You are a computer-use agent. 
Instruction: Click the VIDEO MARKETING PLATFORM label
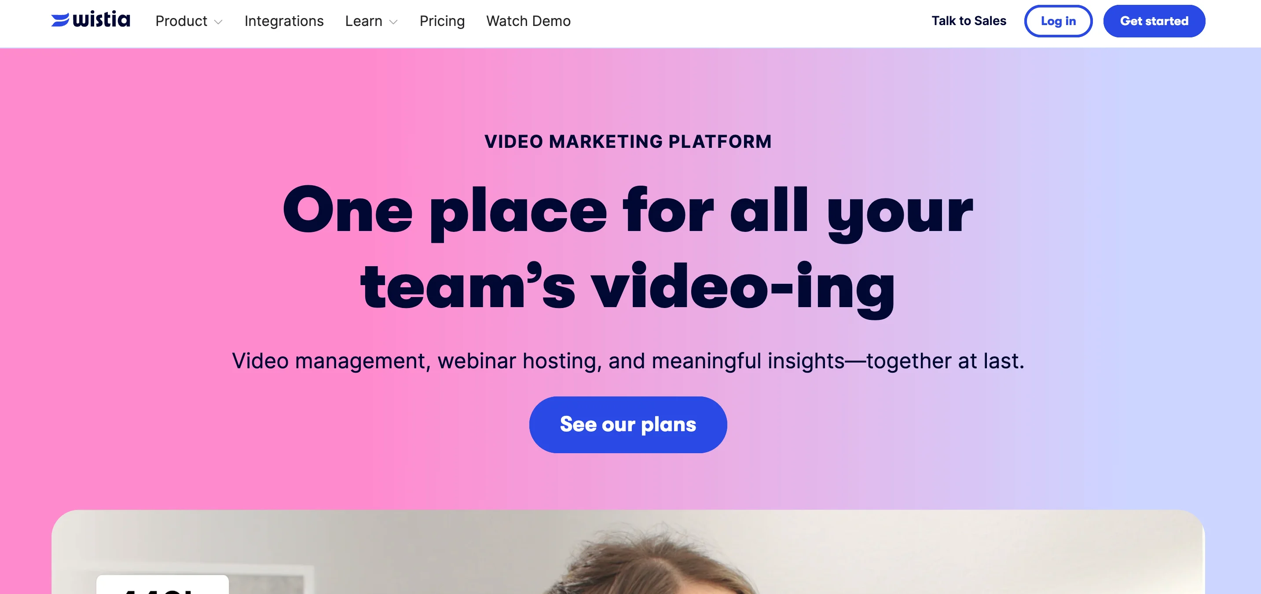point(628,142)
